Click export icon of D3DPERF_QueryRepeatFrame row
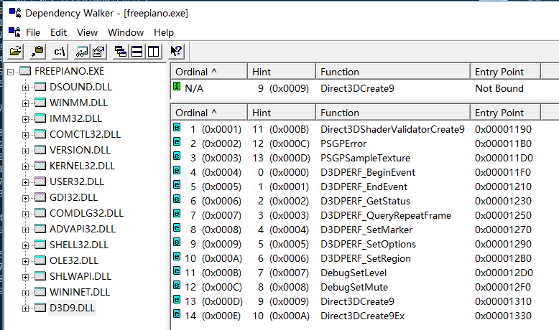The height and width of the screenshot is (330, 559). pyautogui.click(x=177, y=213)
